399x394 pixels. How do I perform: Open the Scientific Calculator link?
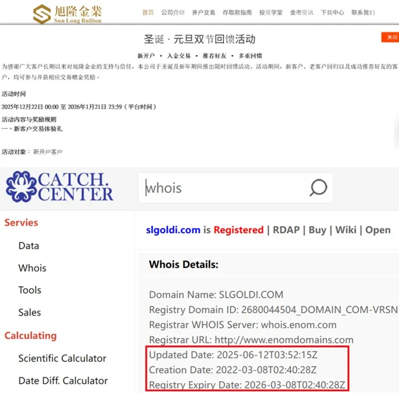point(62,359)
